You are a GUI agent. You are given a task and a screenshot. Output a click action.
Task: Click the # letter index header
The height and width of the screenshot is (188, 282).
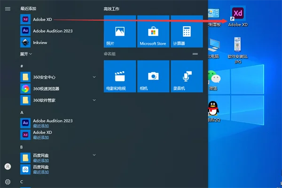point(22,66)
